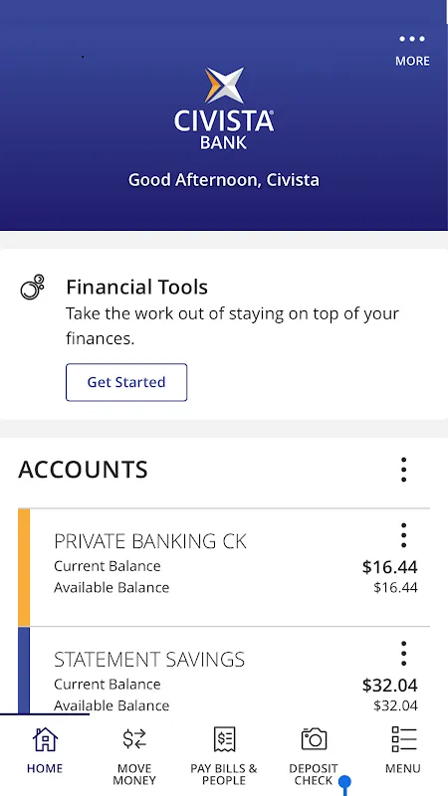Viewport: 448px width, 796px height.
Task: Tap the blue pin marker near Deposit Check
Action: 344,784
